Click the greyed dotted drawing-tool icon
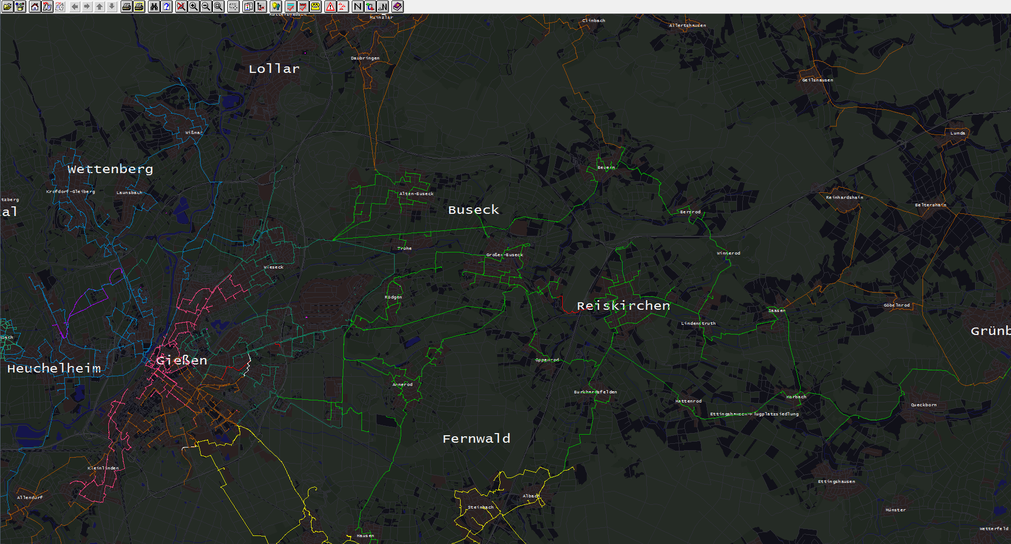Viewport: 1011px width, 544px height. tap(60, 6)
